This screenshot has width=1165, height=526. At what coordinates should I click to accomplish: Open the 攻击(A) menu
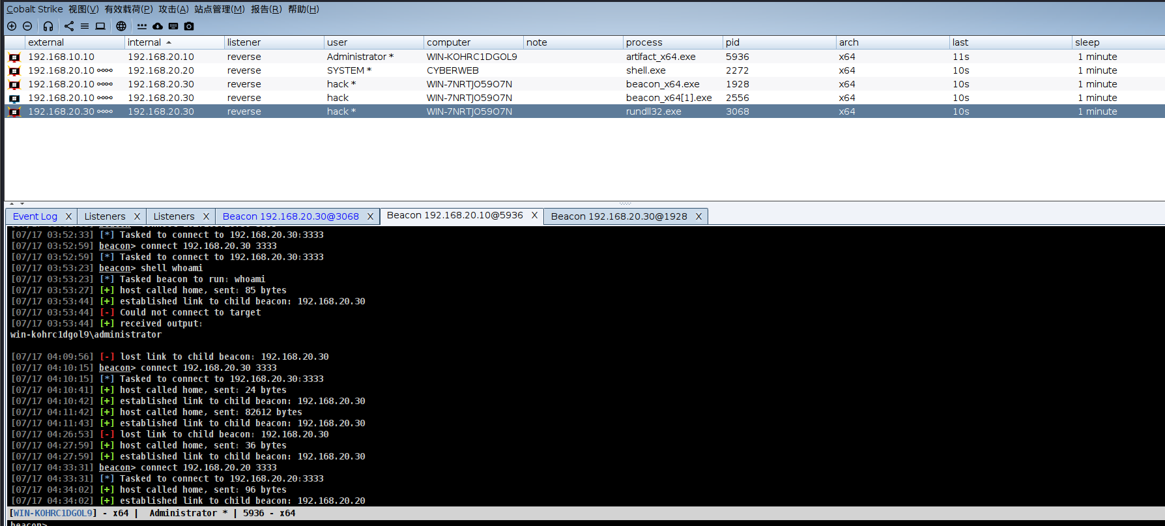pos(173,9)
